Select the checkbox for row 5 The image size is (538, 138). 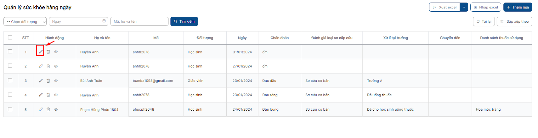10,109
